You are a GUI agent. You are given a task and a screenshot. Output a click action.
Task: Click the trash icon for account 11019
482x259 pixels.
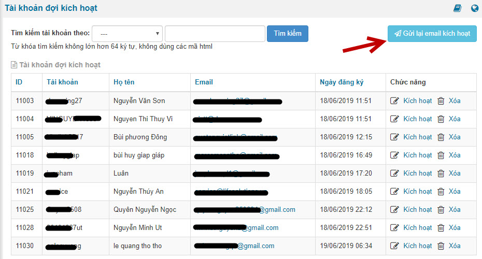point(441,174)
